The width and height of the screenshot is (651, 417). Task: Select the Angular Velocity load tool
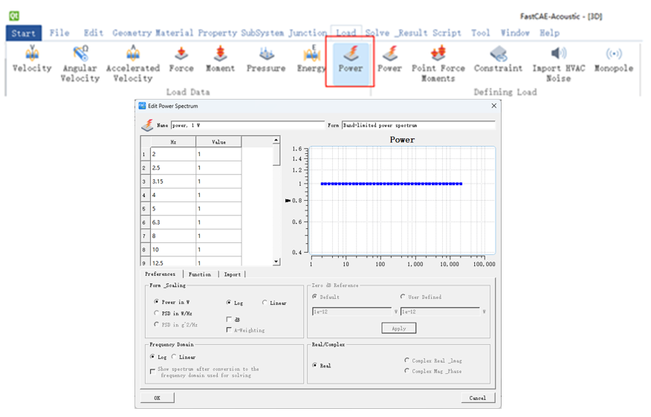80,54
